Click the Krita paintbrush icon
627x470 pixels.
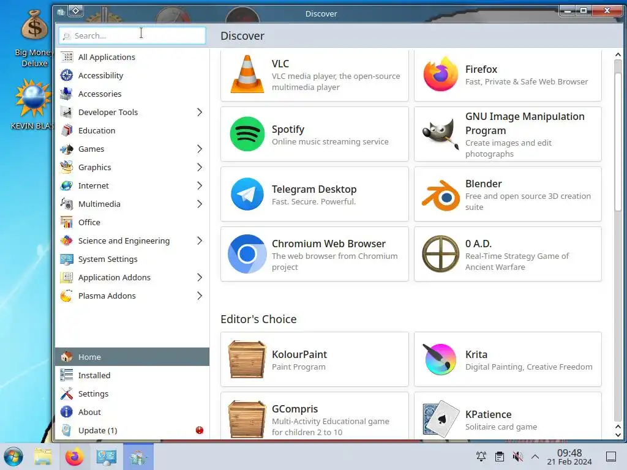[441, 359]
